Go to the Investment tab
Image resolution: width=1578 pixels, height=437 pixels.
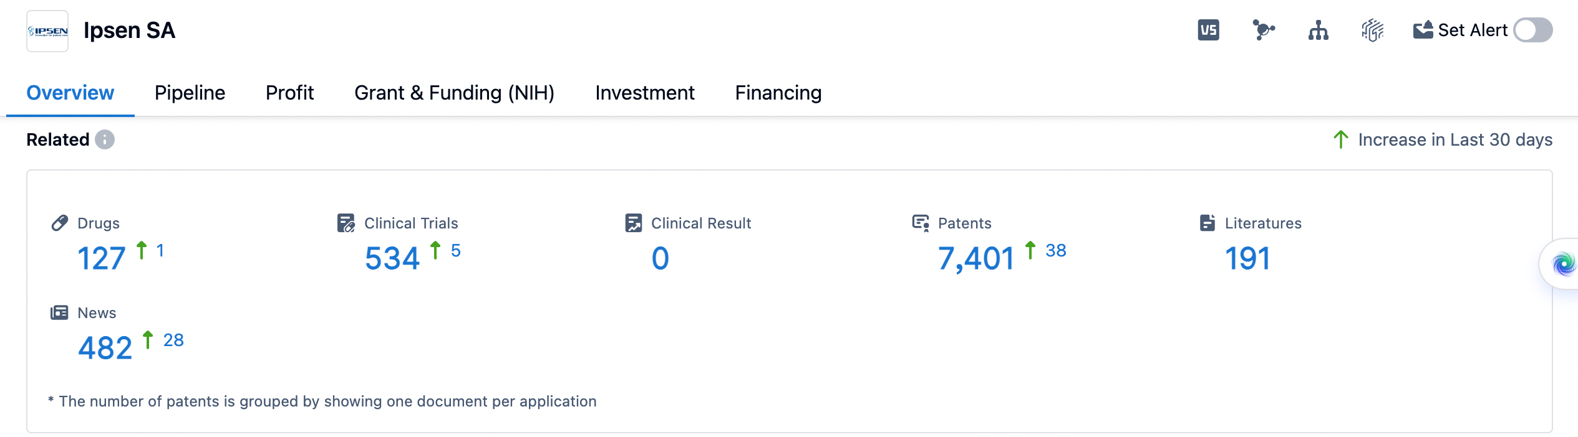click(x=644, y=93)
